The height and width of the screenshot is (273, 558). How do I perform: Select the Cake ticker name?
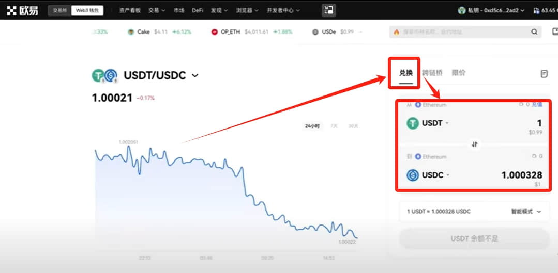[x=143, y=32]
